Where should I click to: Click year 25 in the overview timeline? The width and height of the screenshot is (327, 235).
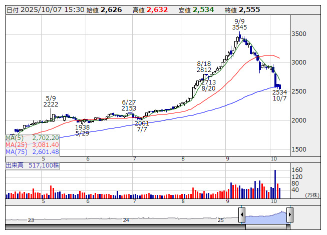tap(221, 220)
